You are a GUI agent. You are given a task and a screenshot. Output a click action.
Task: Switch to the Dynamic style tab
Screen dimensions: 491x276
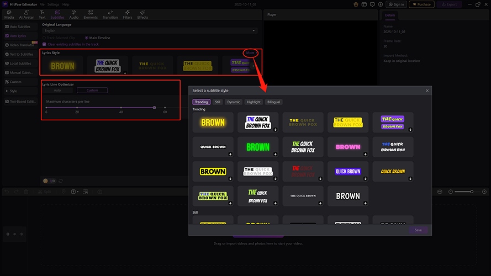coord(234,102)
